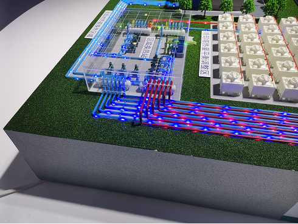Image resolution: width=298 pixels, height=224 pixels.
Task: Click the white sign beside the cooling unit array
Action: pos(205,54)
